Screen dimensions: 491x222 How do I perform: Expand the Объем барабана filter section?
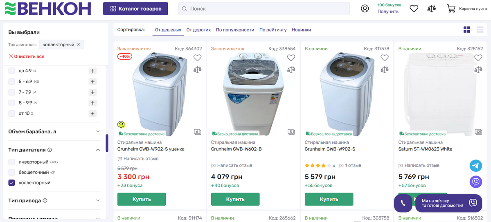98,131
